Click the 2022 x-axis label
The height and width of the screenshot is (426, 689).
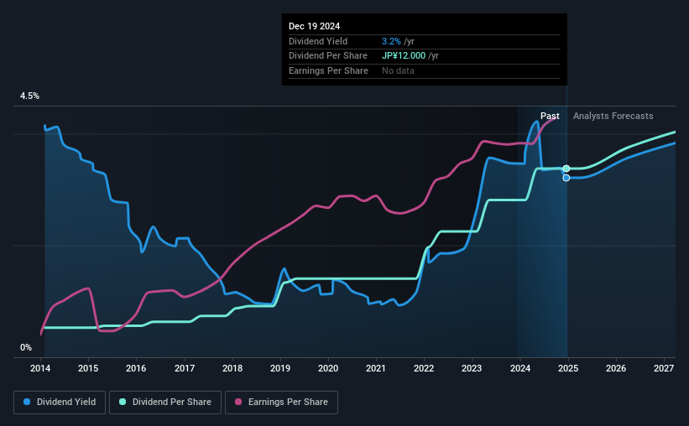[424, 368]
